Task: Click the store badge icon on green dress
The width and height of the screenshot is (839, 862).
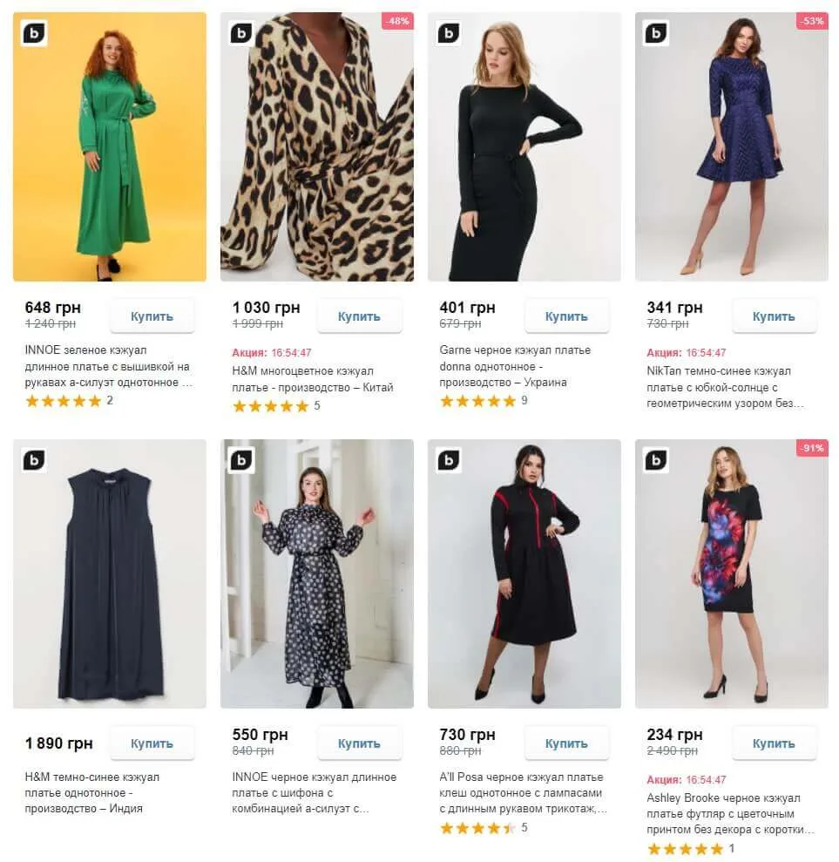Action: pyautogui.click(x=34, y=33)
